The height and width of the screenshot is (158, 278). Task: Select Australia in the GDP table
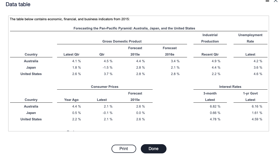pyautogui.click(x=31, y=61)
